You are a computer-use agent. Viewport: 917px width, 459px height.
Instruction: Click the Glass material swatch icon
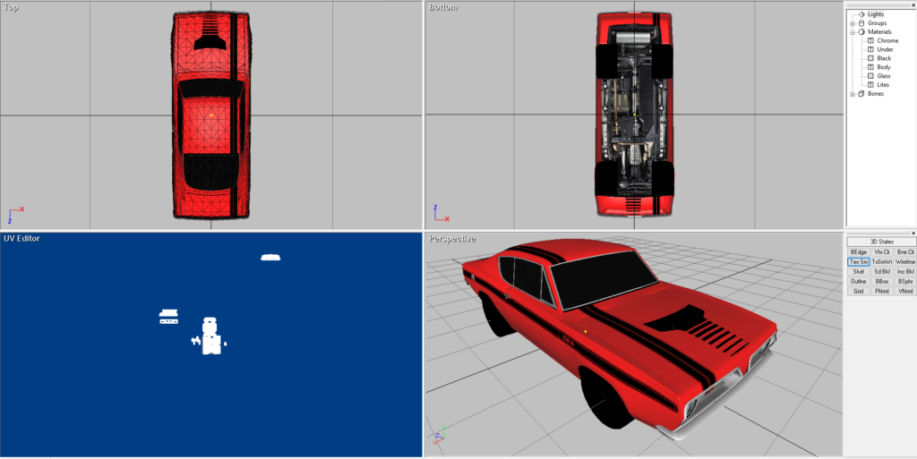click(x=870, y=76)
